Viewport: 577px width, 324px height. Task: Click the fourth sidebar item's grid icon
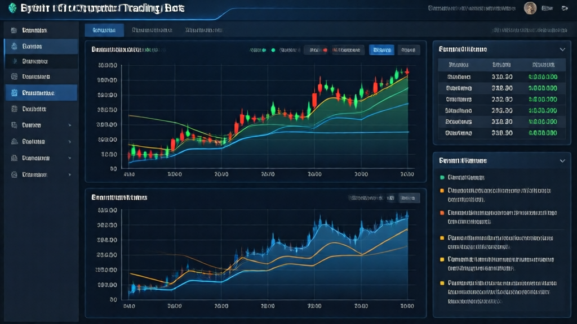point(14,76)
